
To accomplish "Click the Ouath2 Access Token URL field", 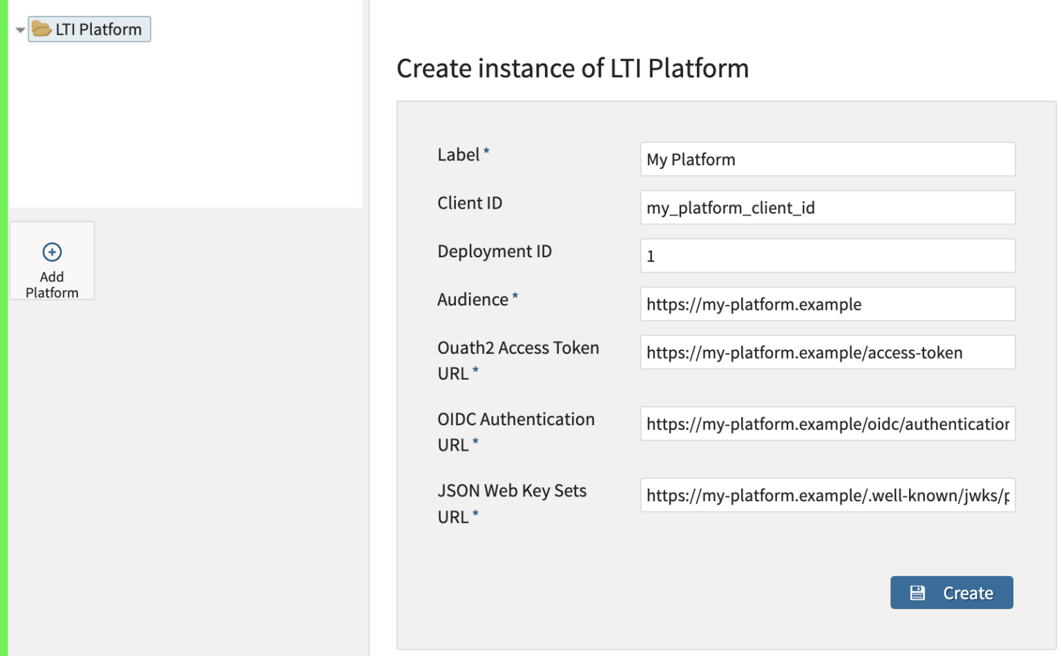I will (827, 352).
